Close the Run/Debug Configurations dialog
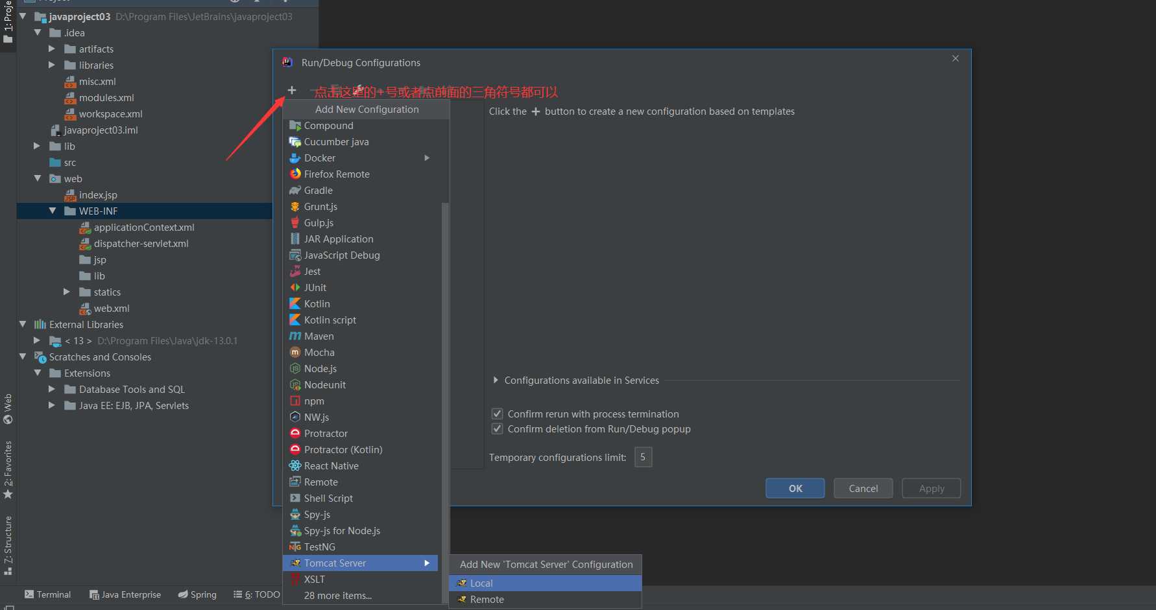 [956, 58]
